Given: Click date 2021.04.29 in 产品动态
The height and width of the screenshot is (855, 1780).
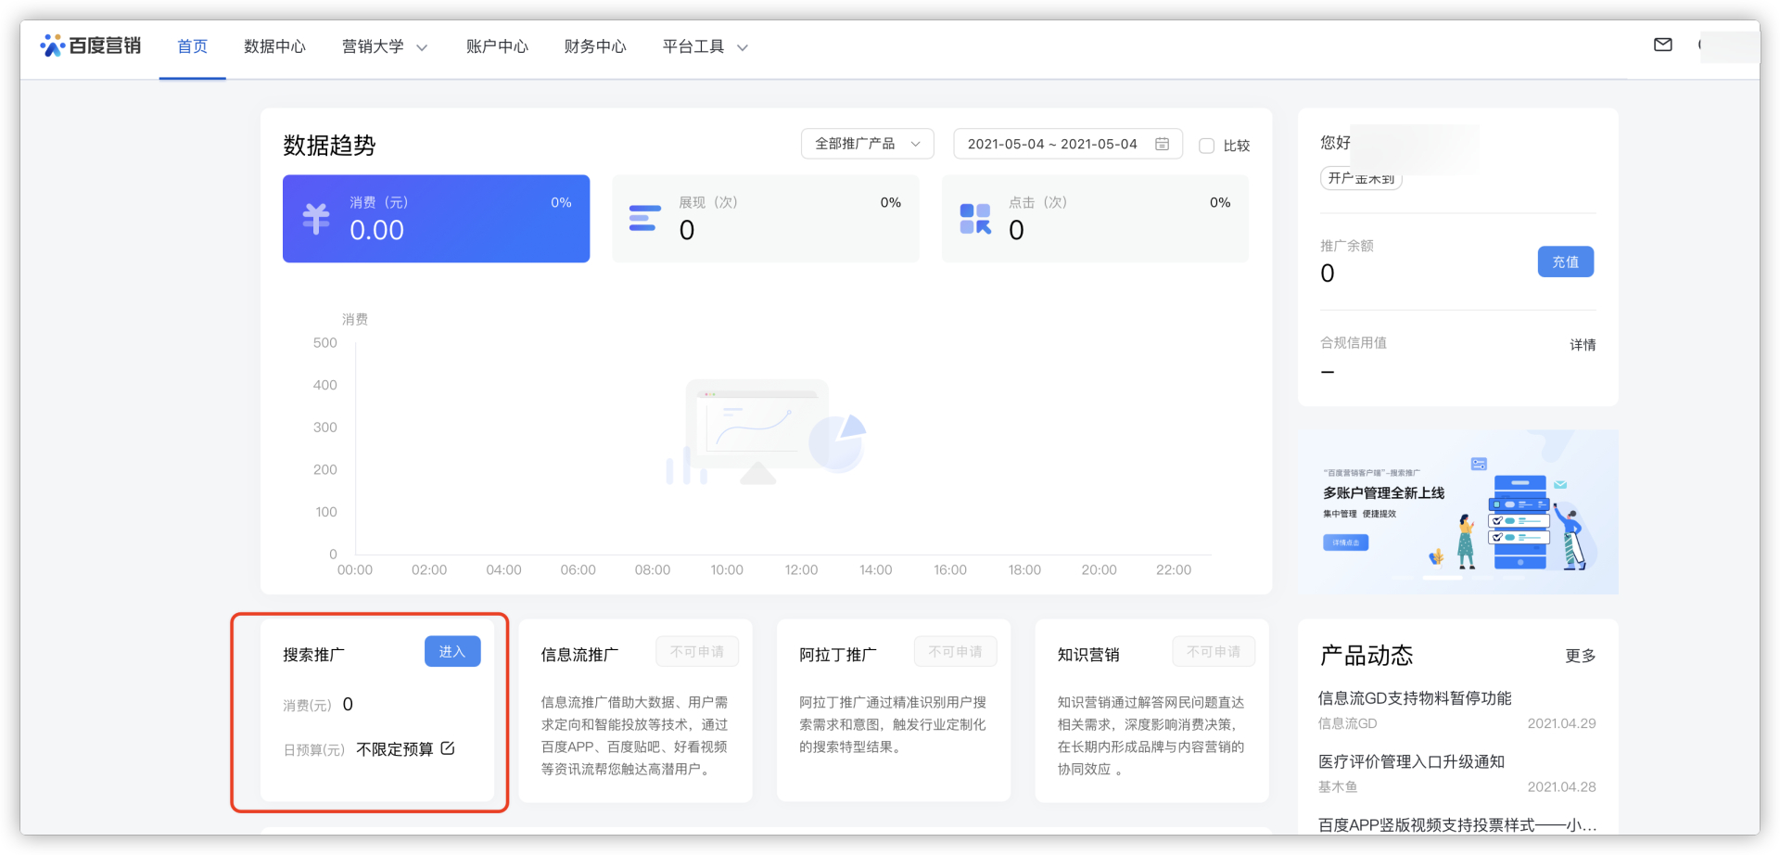Looking at the screenshot, I should [1561, 723].
